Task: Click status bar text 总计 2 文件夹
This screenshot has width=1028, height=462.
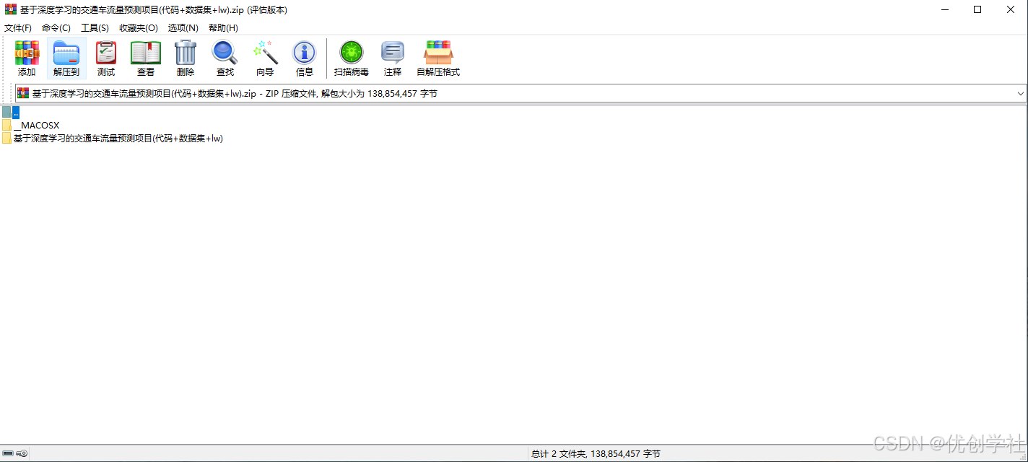Action: pyautogui.click(x=596, y=454)
